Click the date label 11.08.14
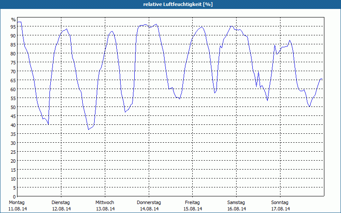The image size is (341, 213). pyautogui.click(x=18, y=209)
